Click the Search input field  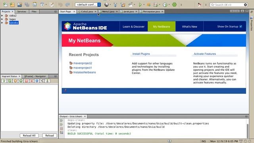coord(229,5)
